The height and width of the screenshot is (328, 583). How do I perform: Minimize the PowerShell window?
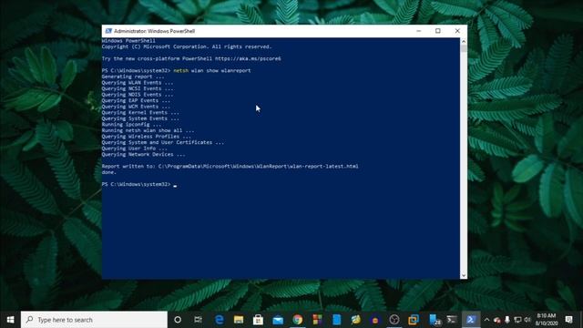(x=419, y=31)
